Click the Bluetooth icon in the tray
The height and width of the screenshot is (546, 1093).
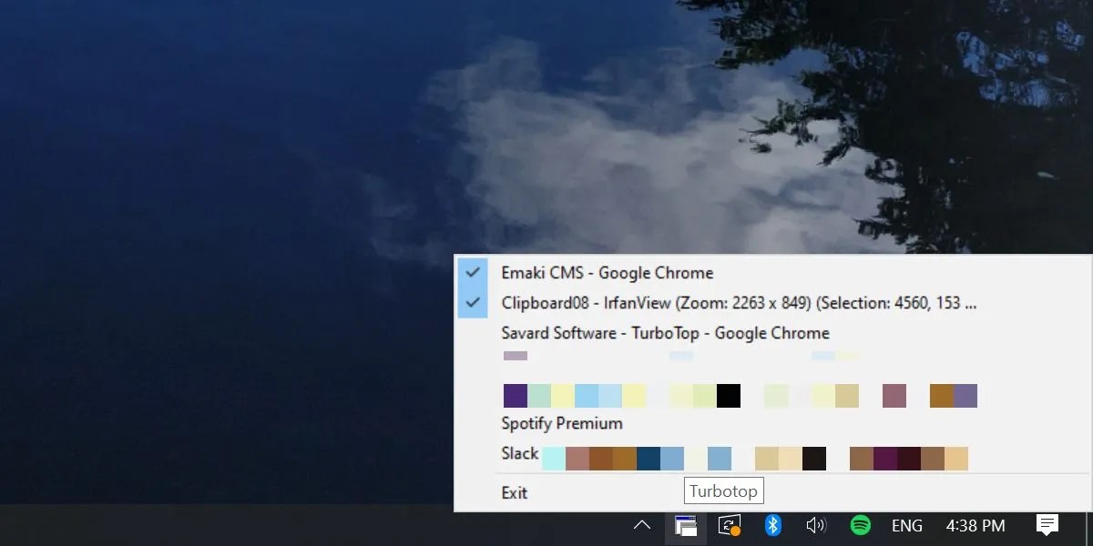[772, 525]
